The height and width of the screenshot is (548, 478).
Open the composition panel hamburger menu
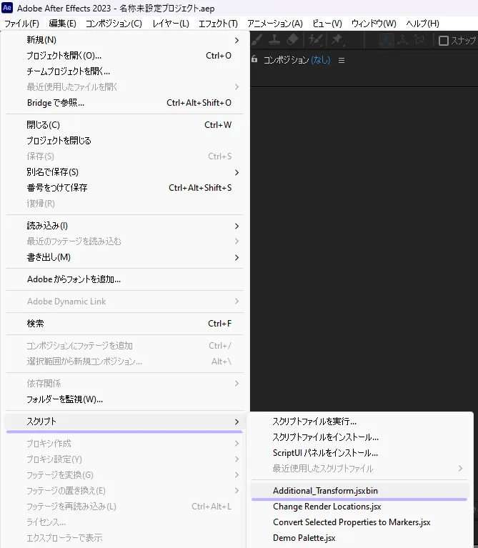click(342, 61)
